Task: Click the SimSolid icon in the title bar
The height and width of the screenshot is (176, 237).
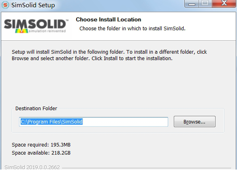Action: click(5, 5)
